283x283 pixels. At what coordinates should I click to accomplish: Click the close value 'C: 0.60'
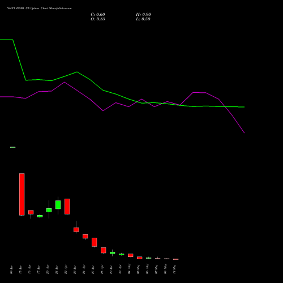(98, 15)
